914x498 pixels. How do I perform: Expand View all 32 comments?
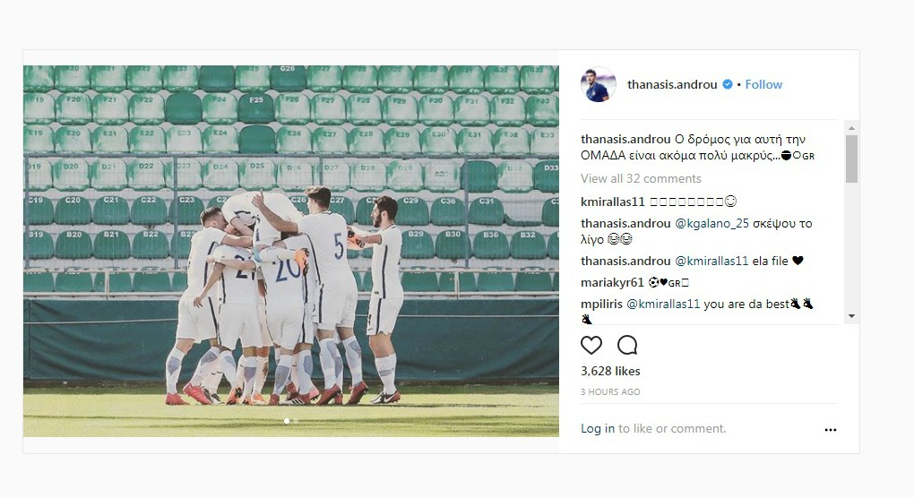(641, 178)
